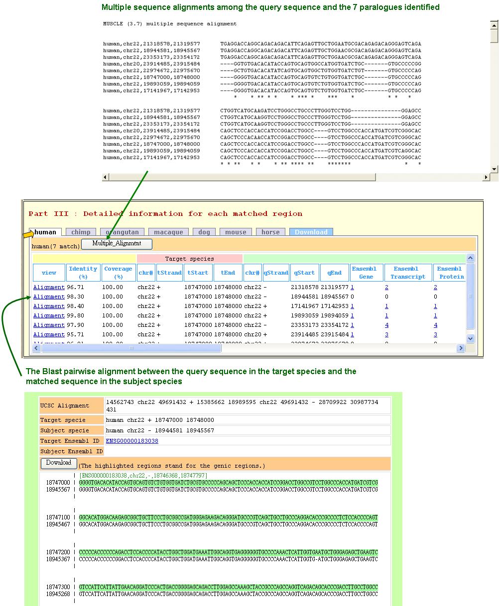Click left arrow of MUSCLE alignment horizontal scrollbar

[x=106, y=177]
